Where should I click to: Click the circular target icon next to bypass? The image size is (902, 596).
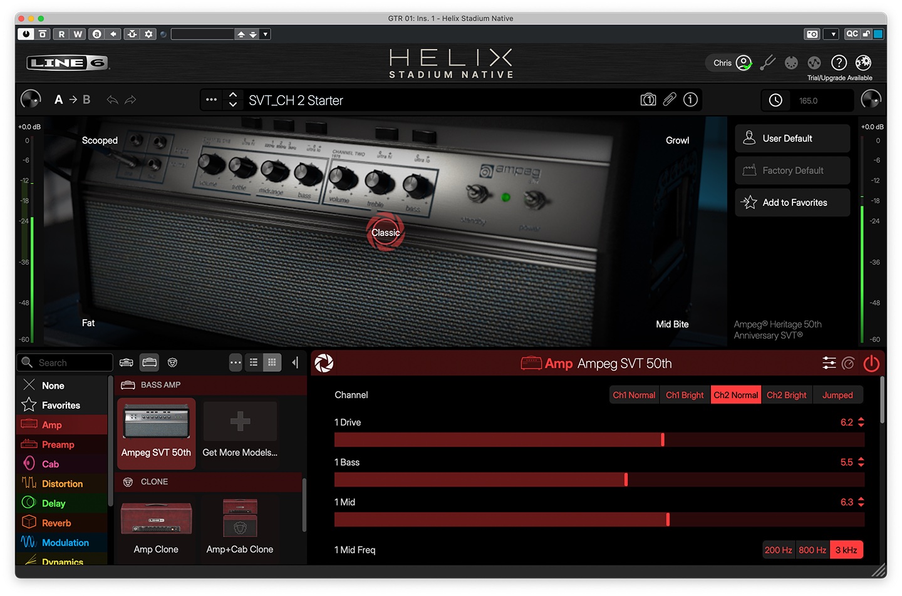tap(849, 363)
